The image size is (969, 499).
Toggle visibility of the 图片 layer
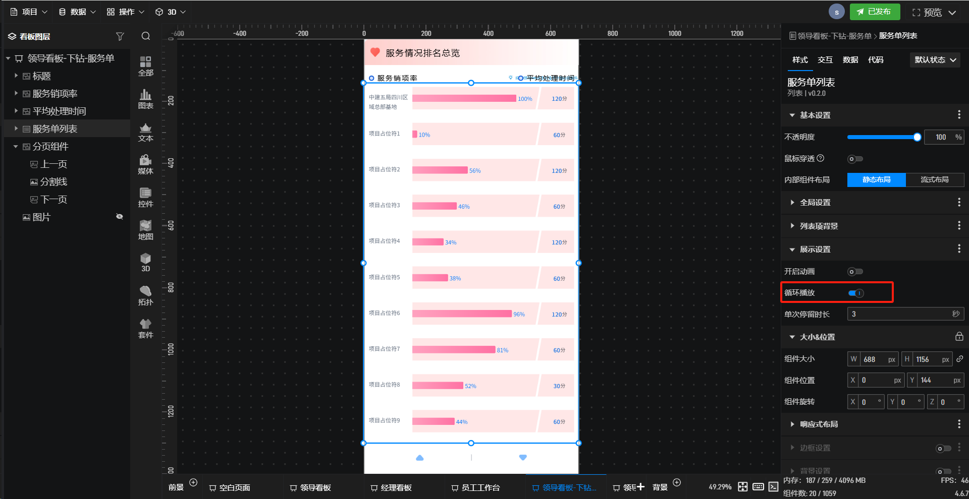pyautogui.click(x=120, y=217)
